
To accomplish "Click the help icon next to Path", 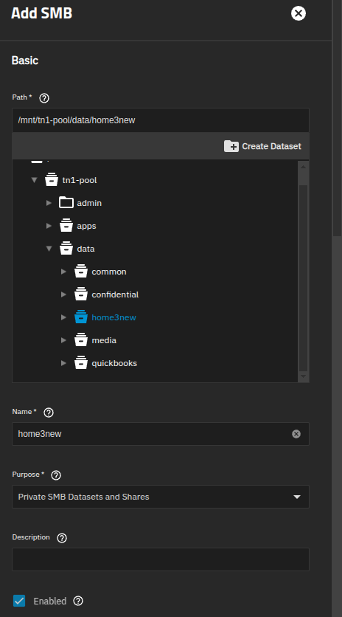I will point(44,98).
